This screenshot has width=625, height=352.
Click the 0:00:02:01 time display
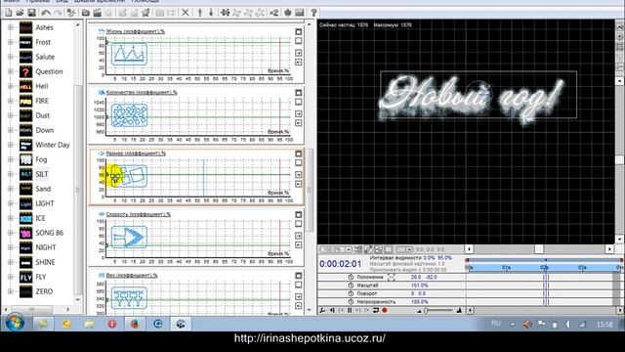coord(340,264)
